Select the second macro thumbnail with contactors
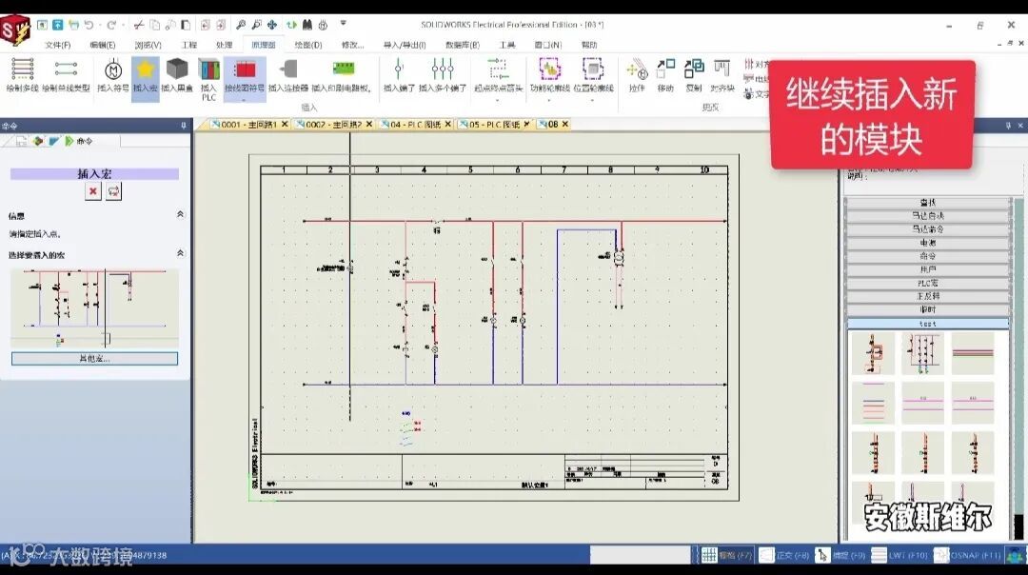 point(922,353)
